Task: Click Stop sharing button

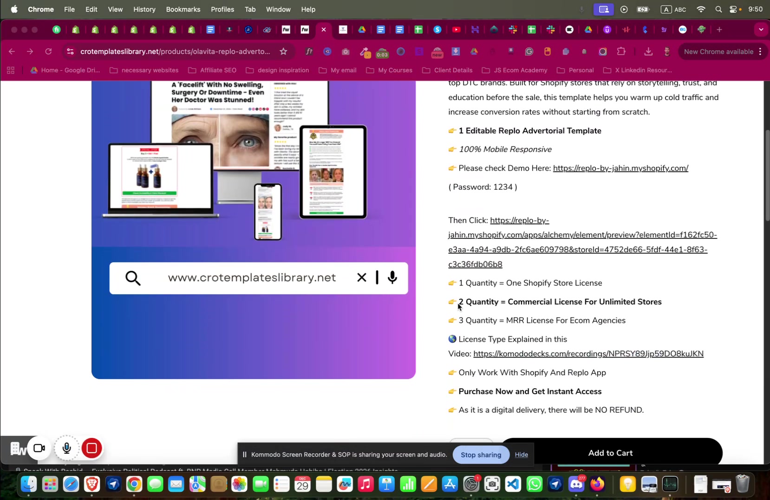Action: point(481,455)
